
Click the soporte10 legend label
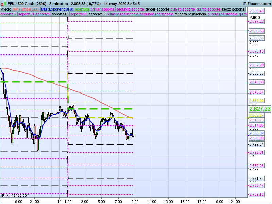61,14
